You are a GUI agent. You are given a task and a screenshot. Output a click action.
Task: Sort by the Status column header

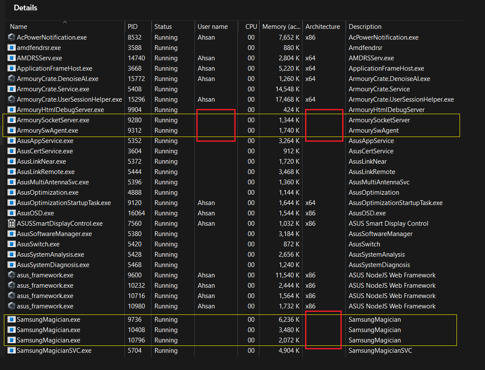(x=163, y=27)
